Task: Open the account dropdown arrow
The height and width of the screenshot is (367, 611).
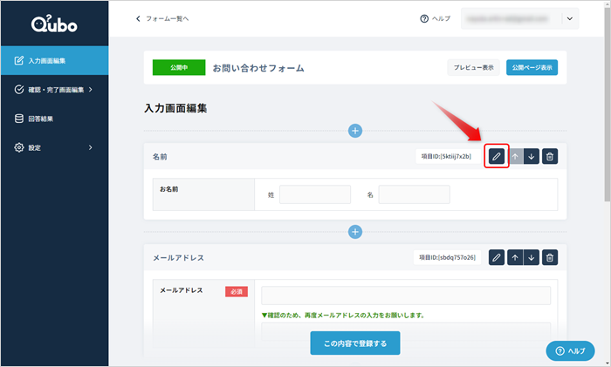Action: 570,18
